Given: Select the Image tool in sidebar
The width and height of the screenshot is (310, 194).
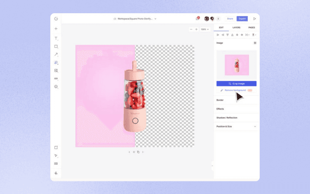Looking at the screenshot, I should (56, 71).
